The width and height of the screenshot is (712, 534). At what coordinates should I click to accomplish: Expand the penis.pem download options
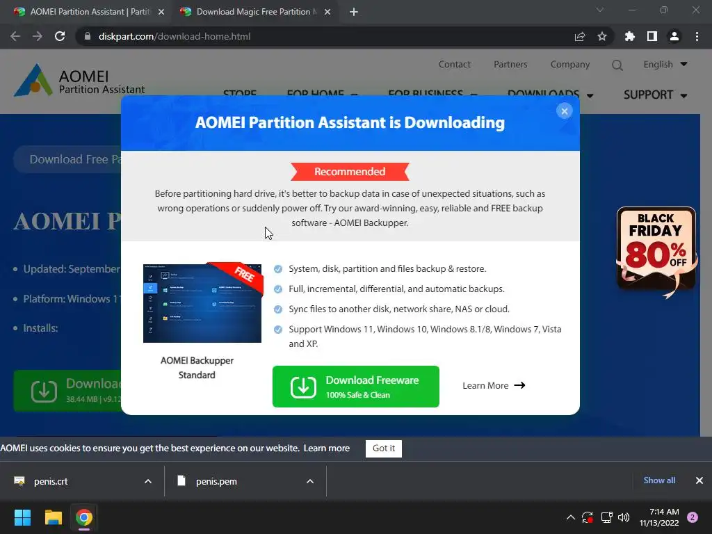pyautogui.click(x=310, y=481)
